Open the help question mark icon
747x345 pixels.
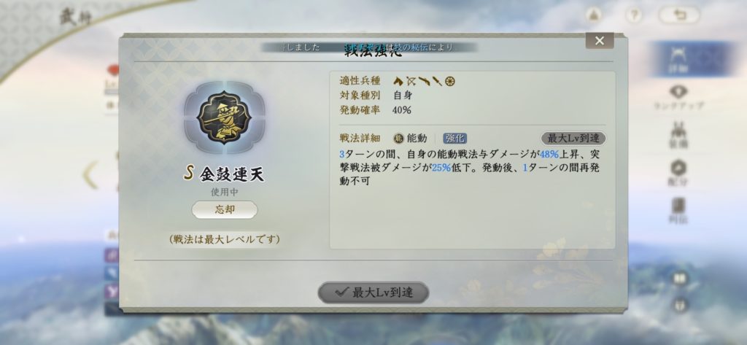pyautogui.click(x=633, y=15)
